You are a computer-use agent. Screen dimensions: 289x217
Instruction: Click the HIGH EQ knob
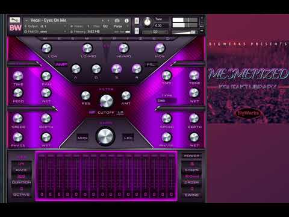point(160,48)
